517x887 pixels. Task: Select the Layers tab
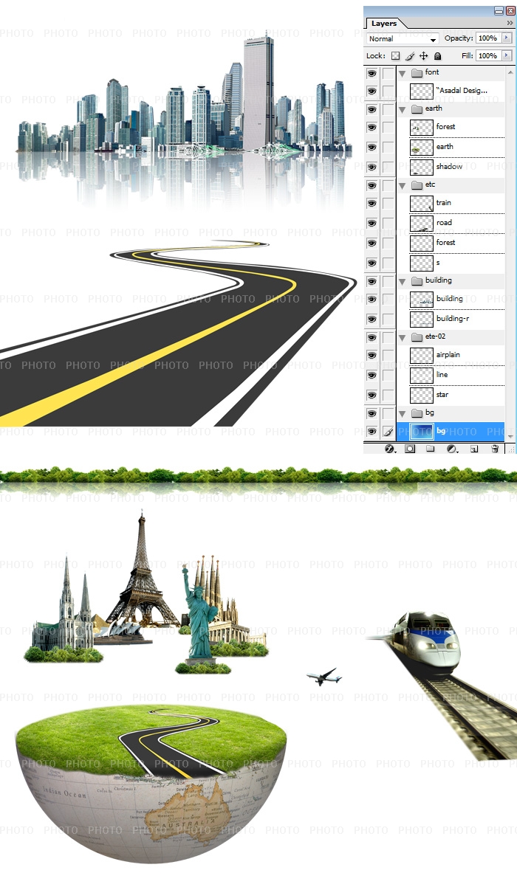383,23
